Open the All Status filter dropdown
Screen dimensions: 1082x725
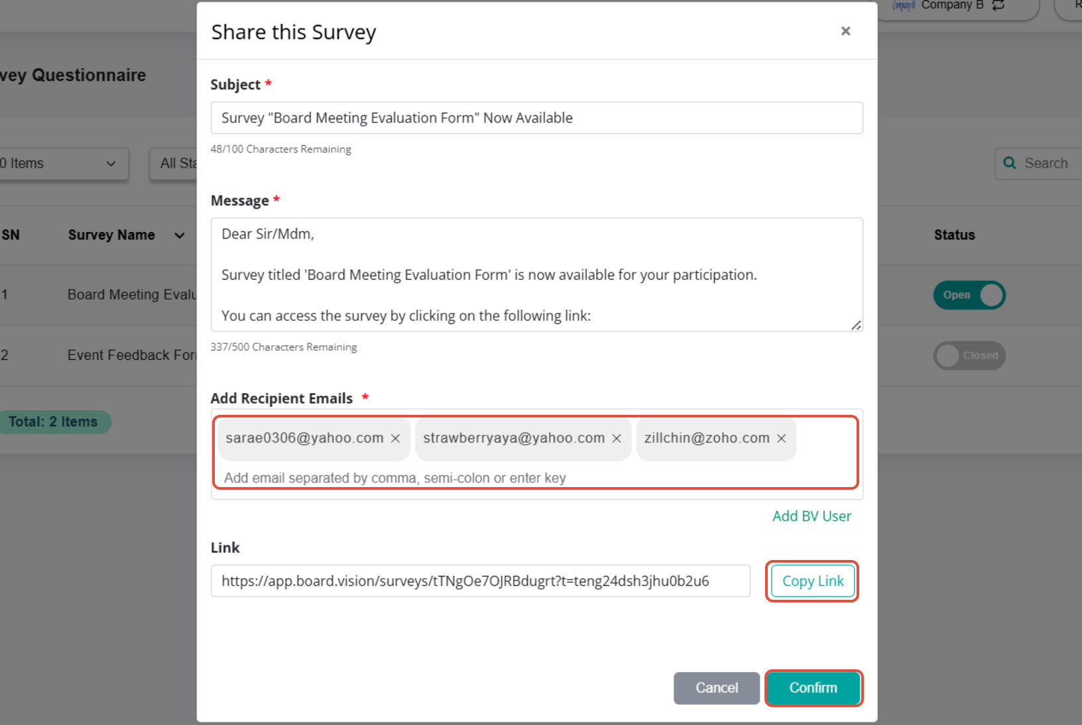[174, 164]
